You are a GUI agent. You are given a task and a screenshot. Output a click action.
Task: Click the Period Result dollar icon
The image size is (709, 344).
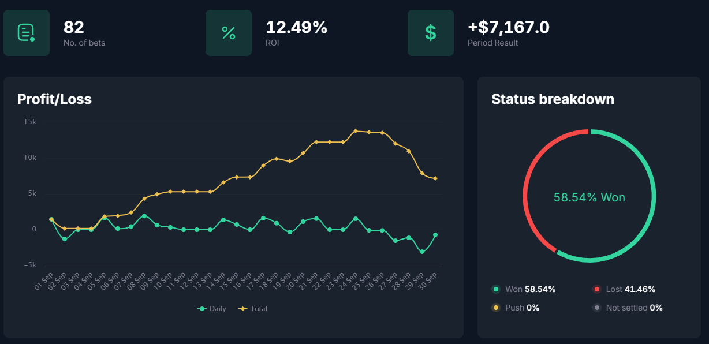click(431, 33)
